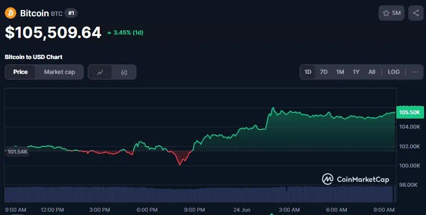Image resolution: width=426 pixels, height=215 pixels.
Task: Toggle the LOG scale option
Action: (393, 72)
